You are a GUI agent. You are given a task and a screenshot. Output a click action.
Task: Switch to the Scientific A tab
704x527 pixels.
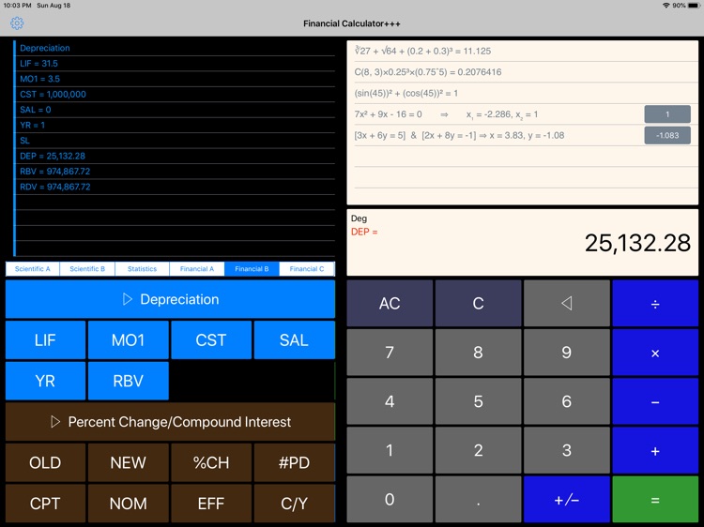(x=32, y=269)
